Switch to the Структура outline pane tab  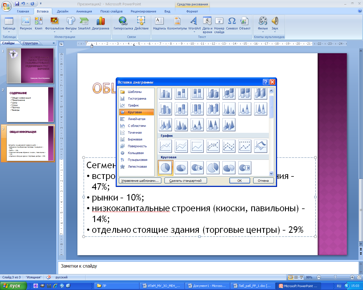point(30,43)
